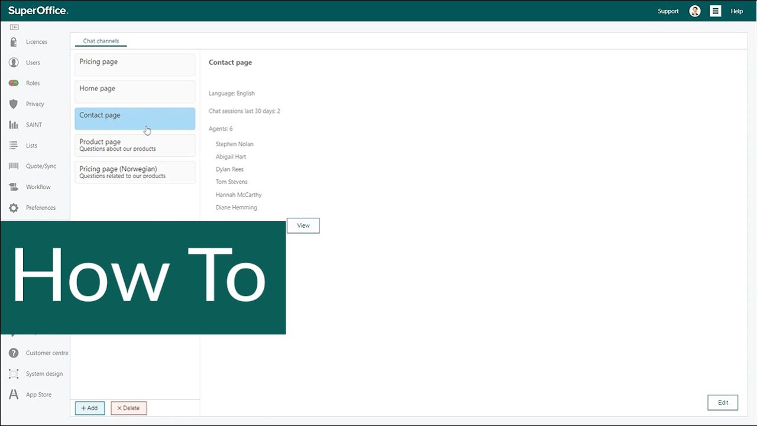Open Roles in the sidebar
The height and width of the screenshot is (426, 757).
point(33,83)
